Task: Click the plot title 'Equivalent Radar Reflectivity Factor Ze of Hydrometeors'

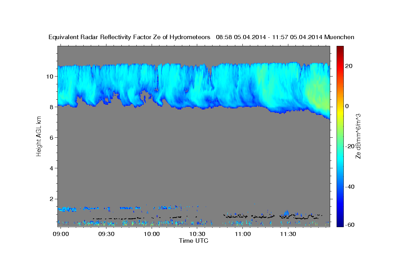Action: (130, 37)
